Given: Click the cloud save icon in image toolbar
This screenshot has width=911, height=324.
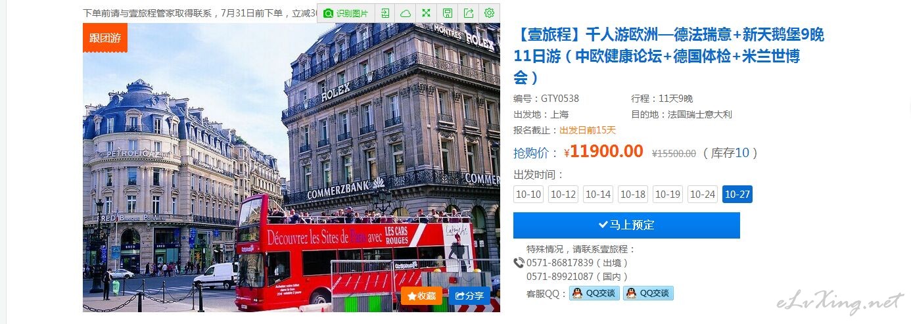Looking at the screenshot, I should (x=406, y=13).
